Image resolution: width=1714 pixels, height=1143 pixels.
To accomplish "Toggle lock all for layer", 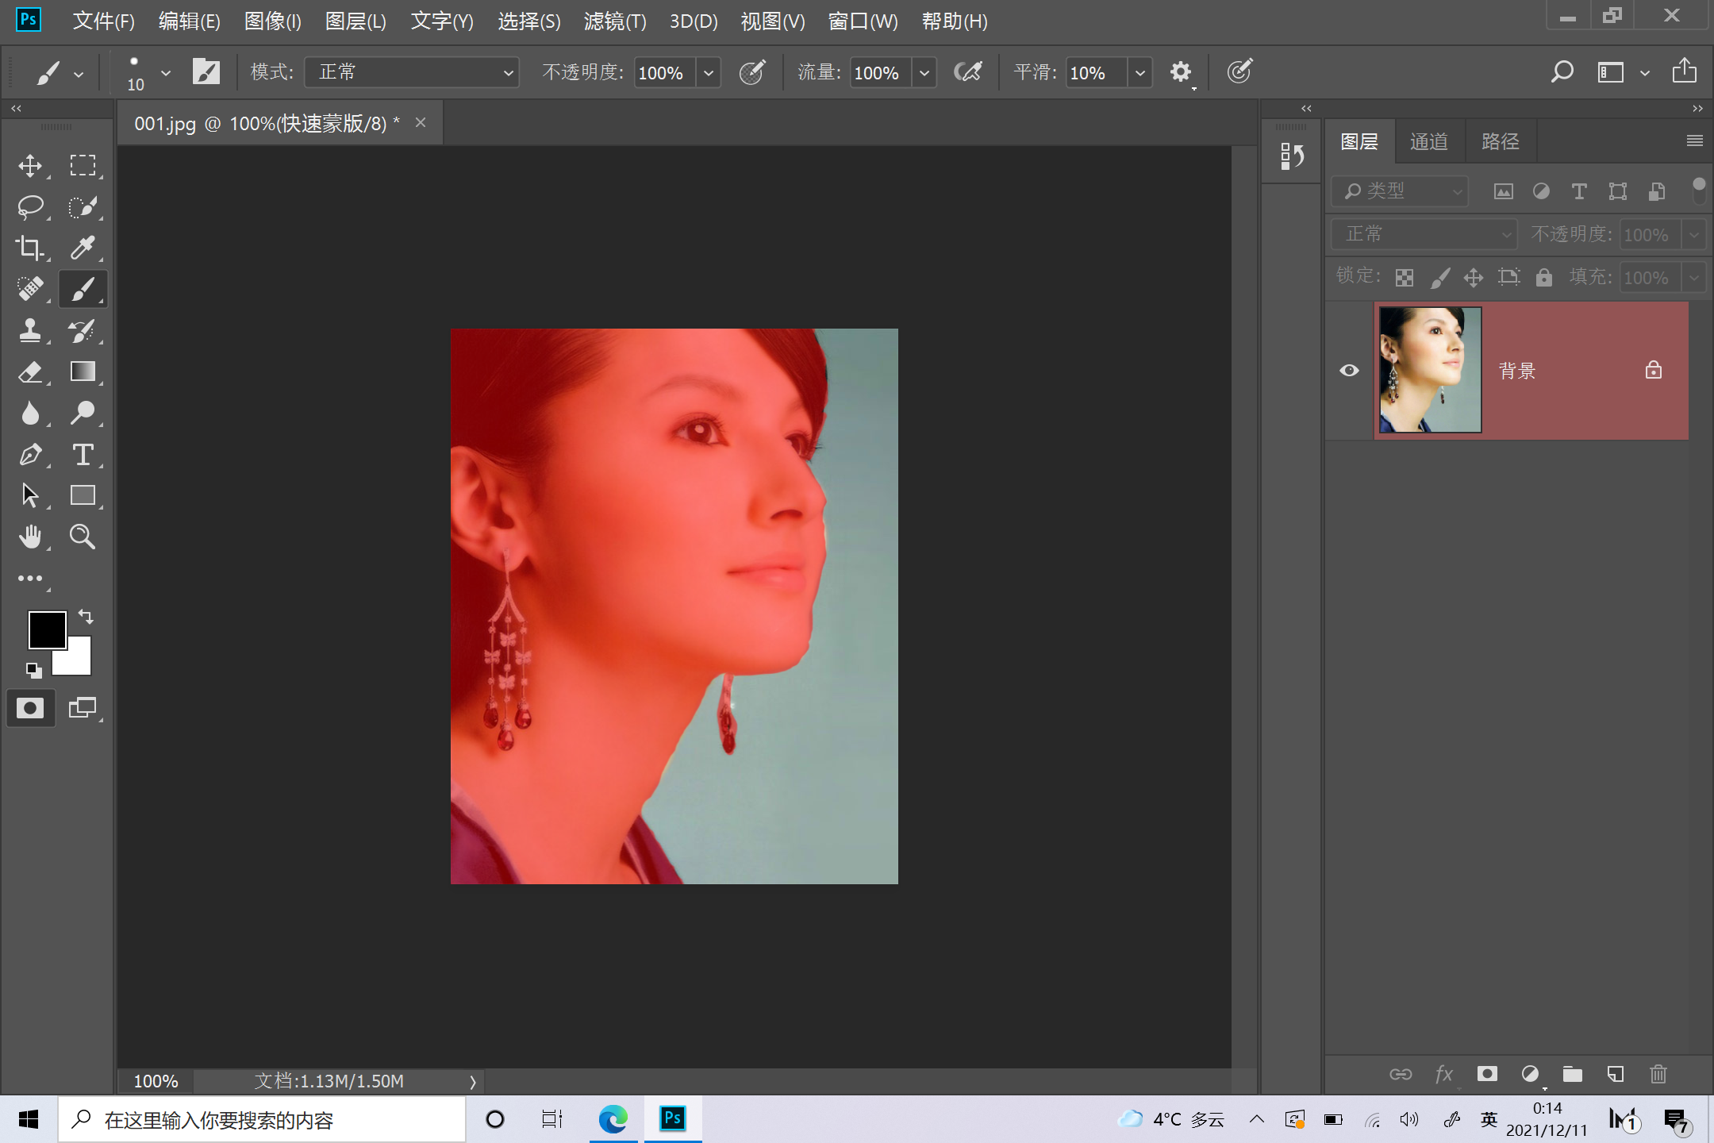I will click(x=1543, y=277).
